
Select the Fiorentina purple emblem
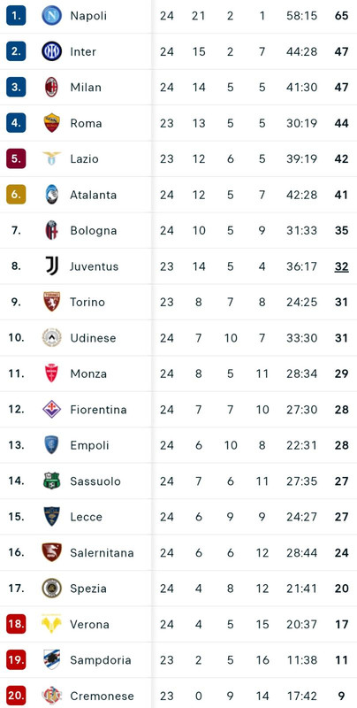click(52, 410)
